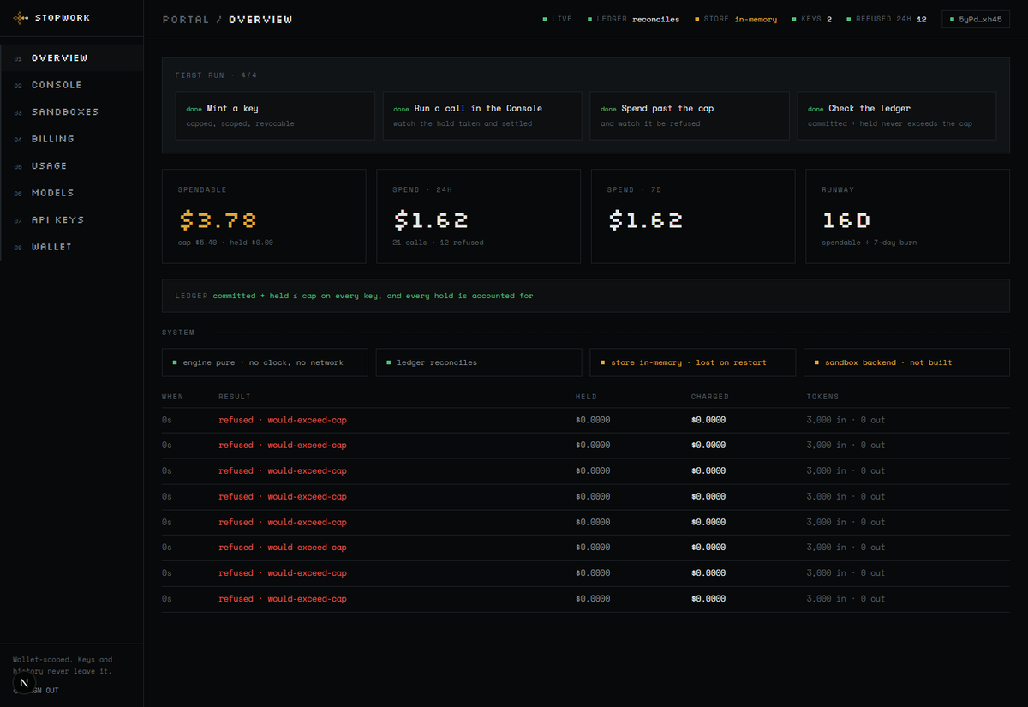This screenshot has height=707, width=1028.
Task: Click the SYSTEM section label
Action: pyautogui.click(x=178, y=333)
